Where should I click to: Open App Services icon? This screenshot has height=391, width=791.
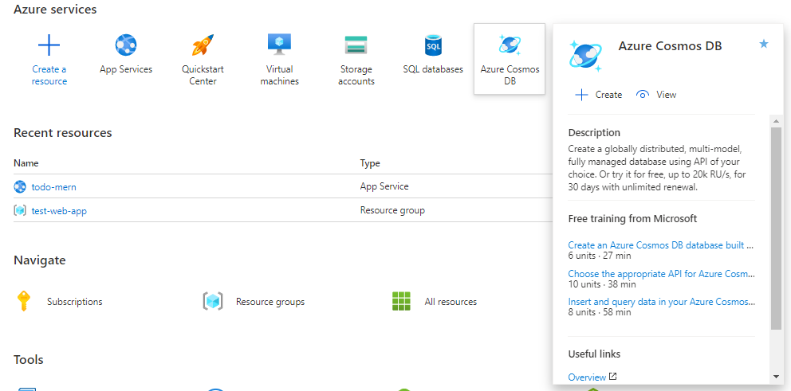(x=126, y=45)
